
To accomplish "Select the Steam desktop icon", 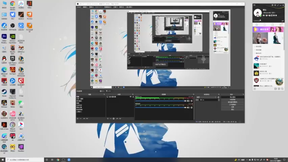I will [4, 93].
